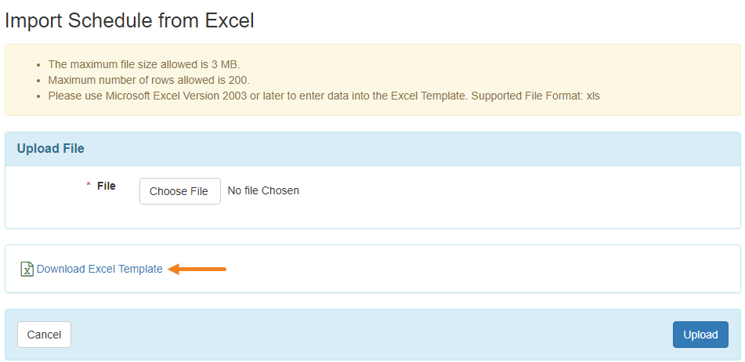Image resolution: width=745 pixels, height=362 pixels.
Task: Select the maximum file size 3 MB note
Action: (x=143, y=64)
